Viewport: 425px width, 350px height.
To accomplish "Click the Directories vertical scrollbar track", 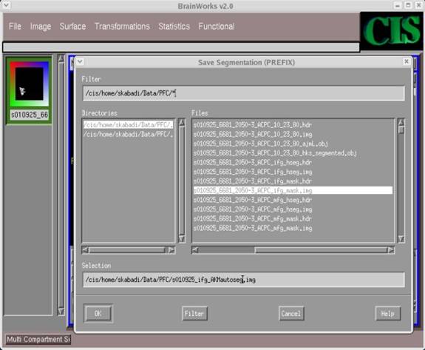I will [x=182, y=181].
